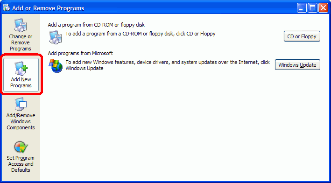Click the heading 'Add a program from CD-ROM or floppy disk'
331x183 pixels.
[x=96, y=25]
